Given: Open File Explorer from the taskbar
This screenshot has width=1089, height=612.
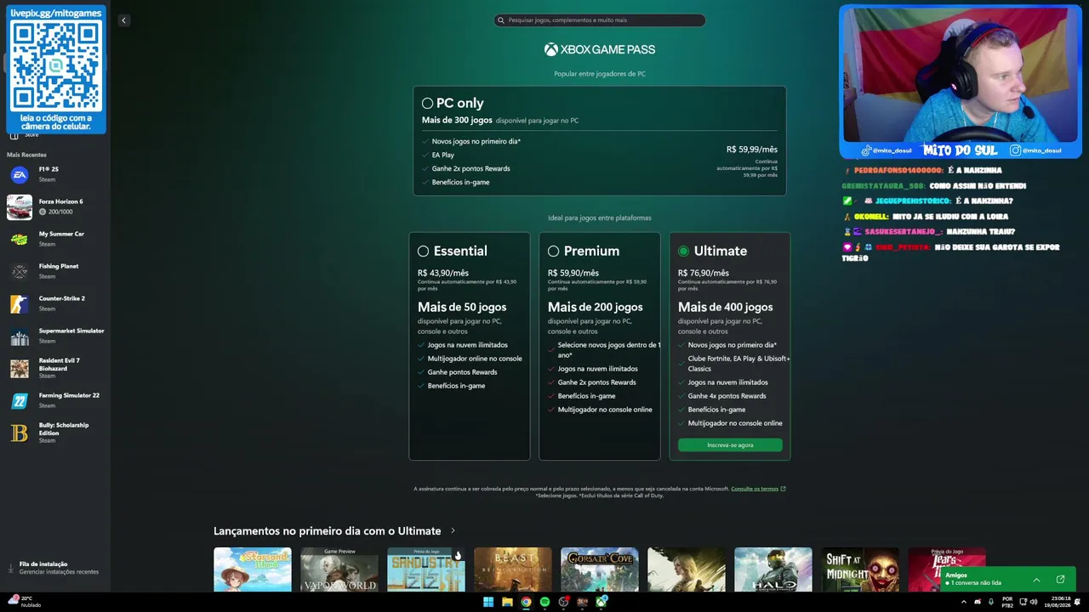Looking at the screenshot, I should click(507, 602).
